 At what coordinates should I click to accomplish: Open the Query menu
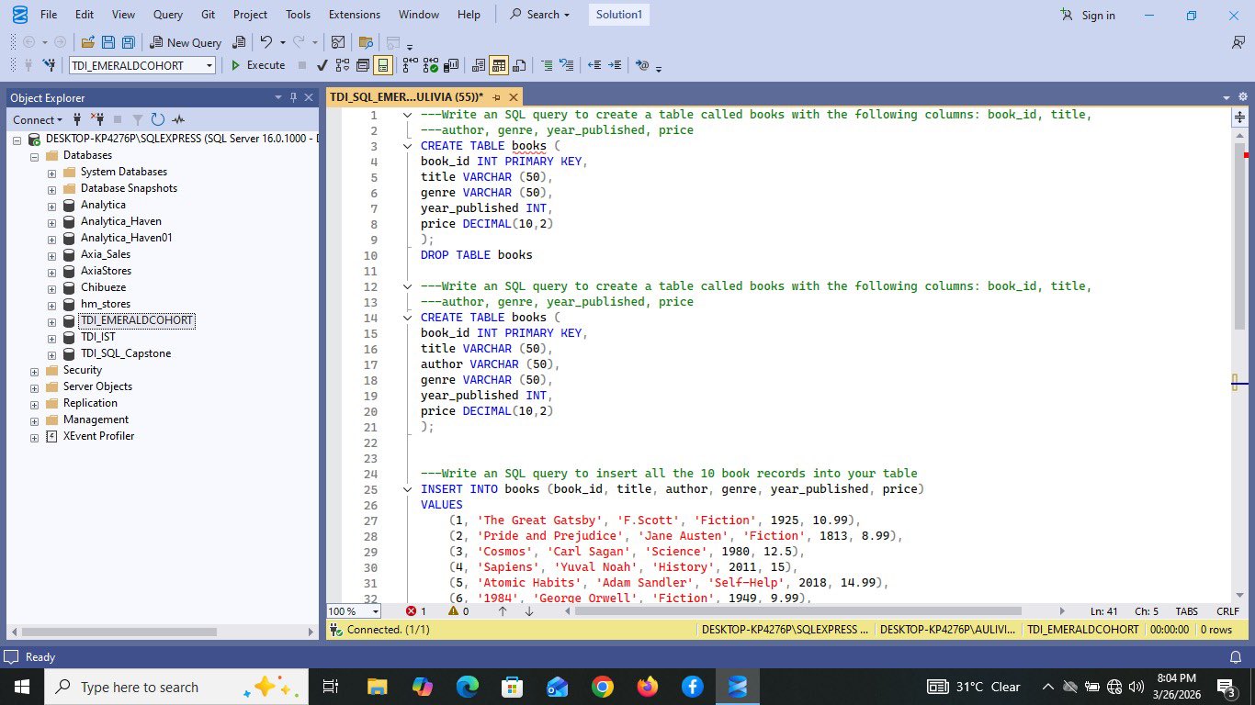coord(167,15)
